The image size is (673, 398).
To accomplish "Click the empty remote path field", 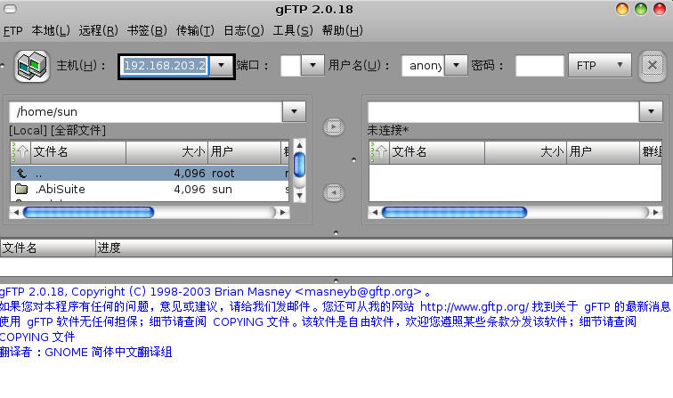I will click(x=504, y=111).
